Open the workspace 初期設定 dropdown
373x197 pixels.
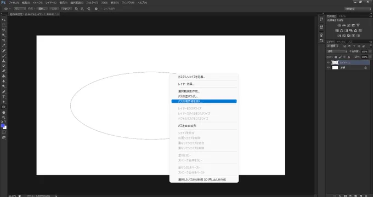(357, 9)
